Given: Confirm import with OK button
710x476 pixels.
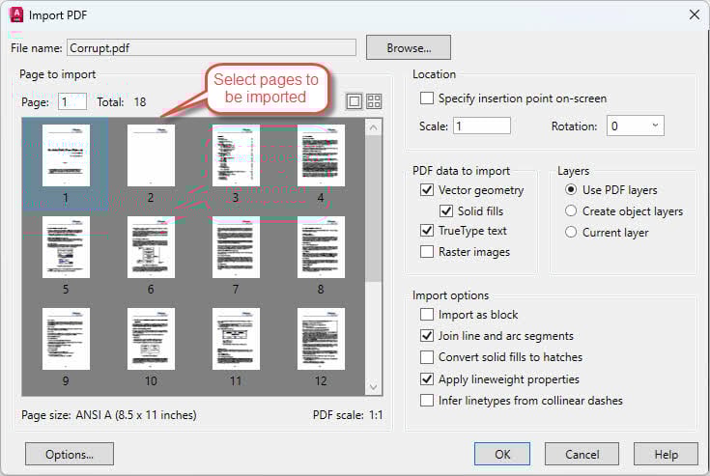Looking at the screenshot, I should (x=502, y=454).
